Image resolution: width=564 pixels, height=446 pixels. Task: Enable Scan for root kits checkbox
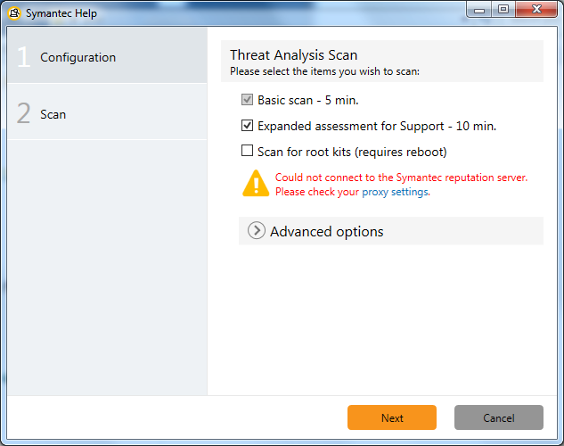(x=247, y=151)
